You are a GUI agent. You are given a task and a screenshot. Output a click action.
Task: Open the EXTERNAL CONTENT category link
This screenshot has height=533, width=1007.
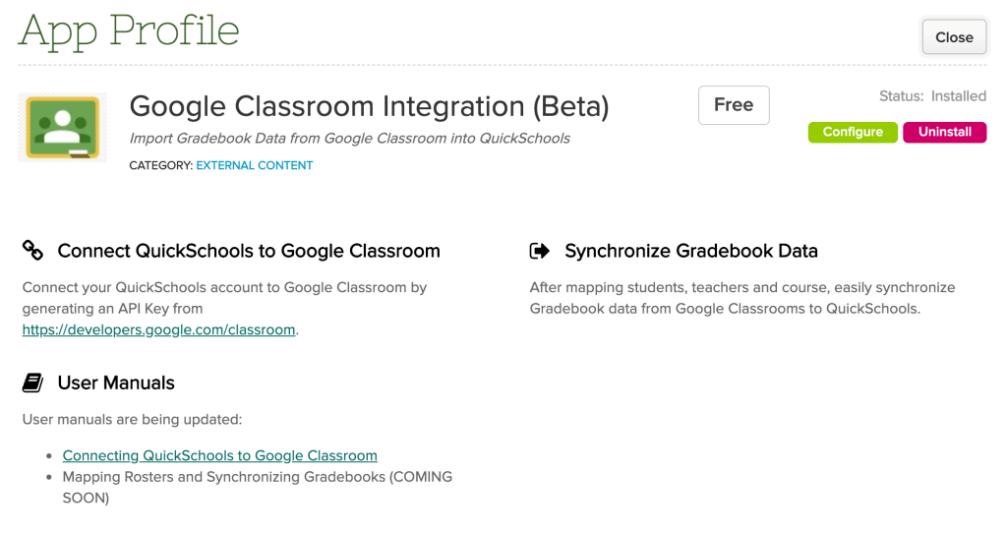tap(255, 165)
